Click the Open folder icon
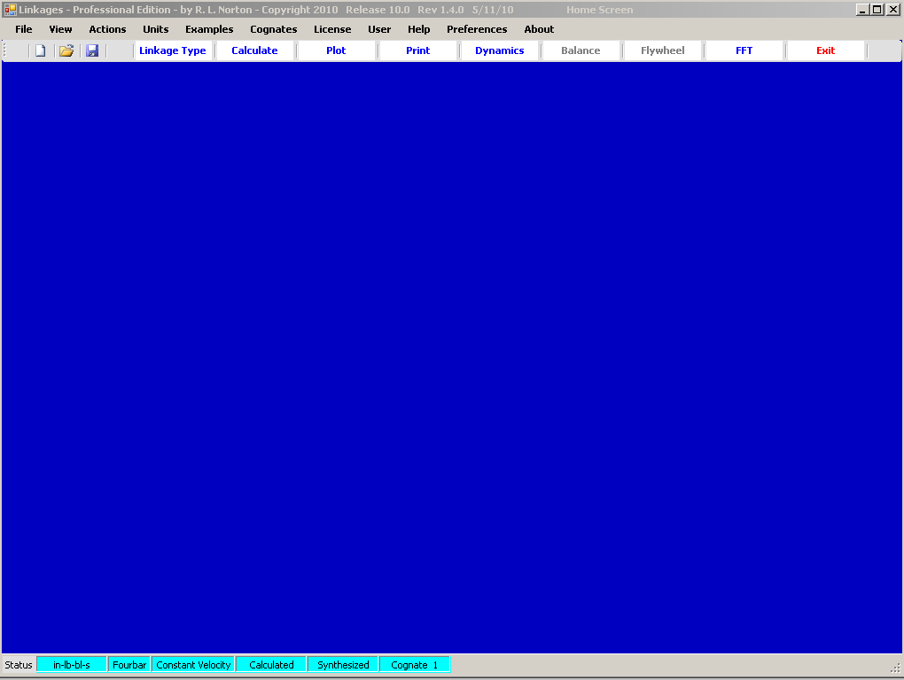The width and height of the screenshot is (904, 680). click(66, 50)
